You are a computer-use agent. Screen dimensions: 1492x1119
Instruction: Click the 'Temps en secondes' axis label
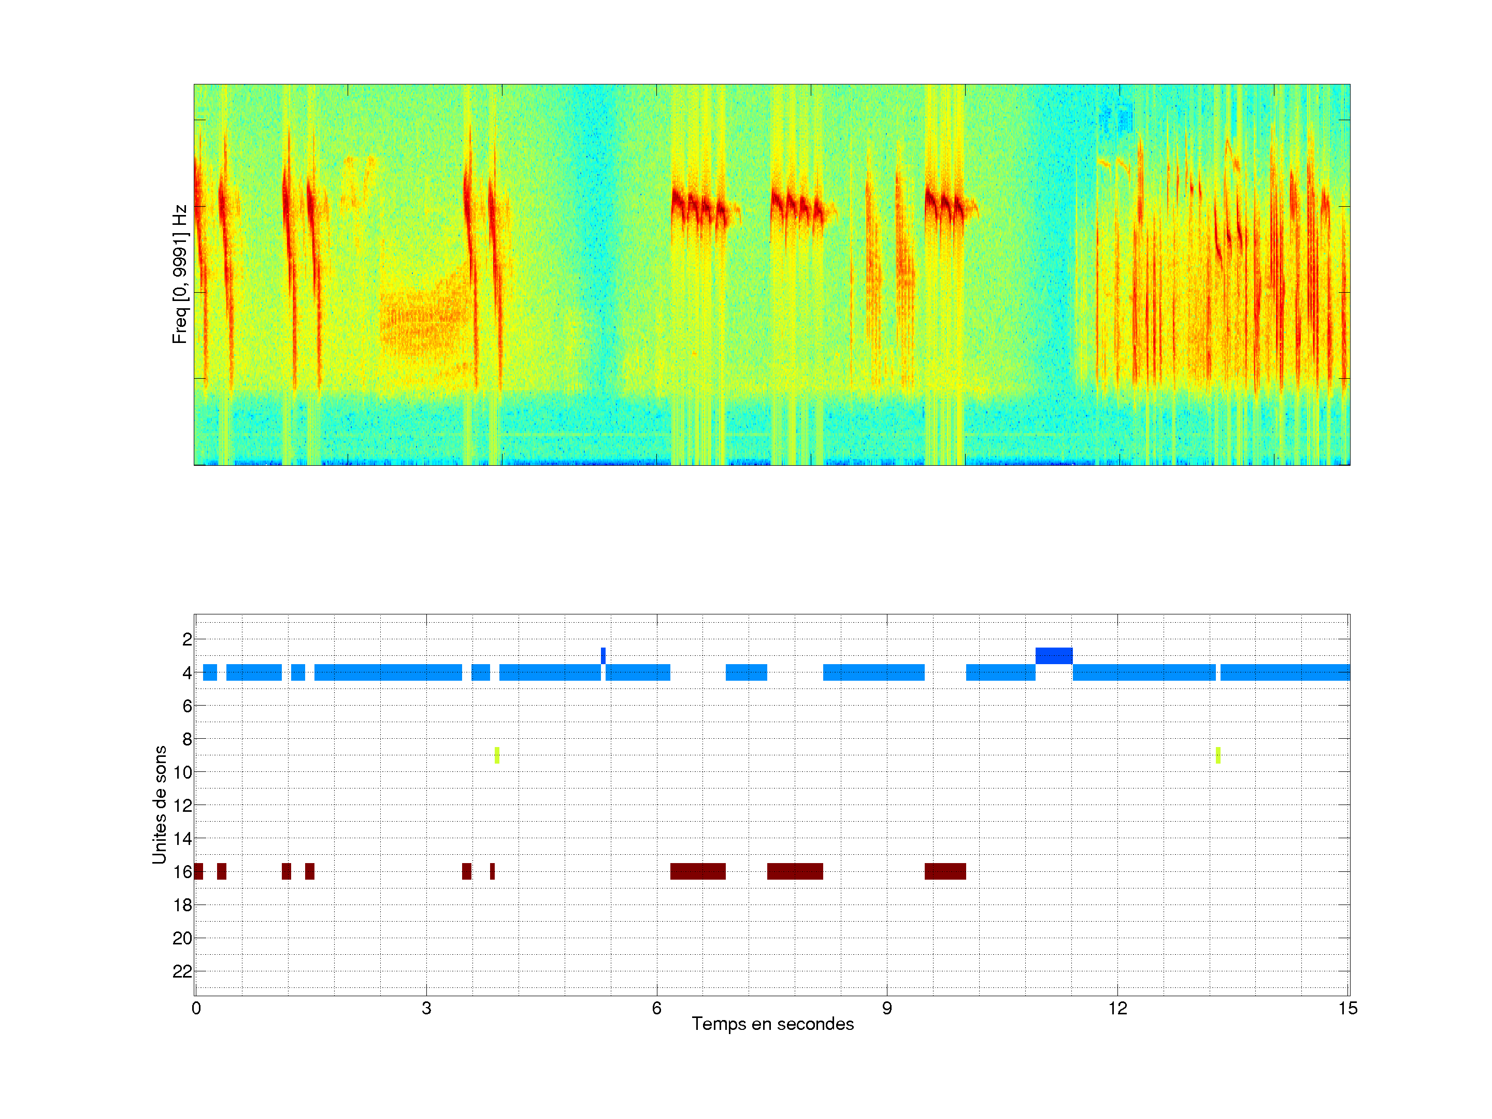(x=772, y=1024)
